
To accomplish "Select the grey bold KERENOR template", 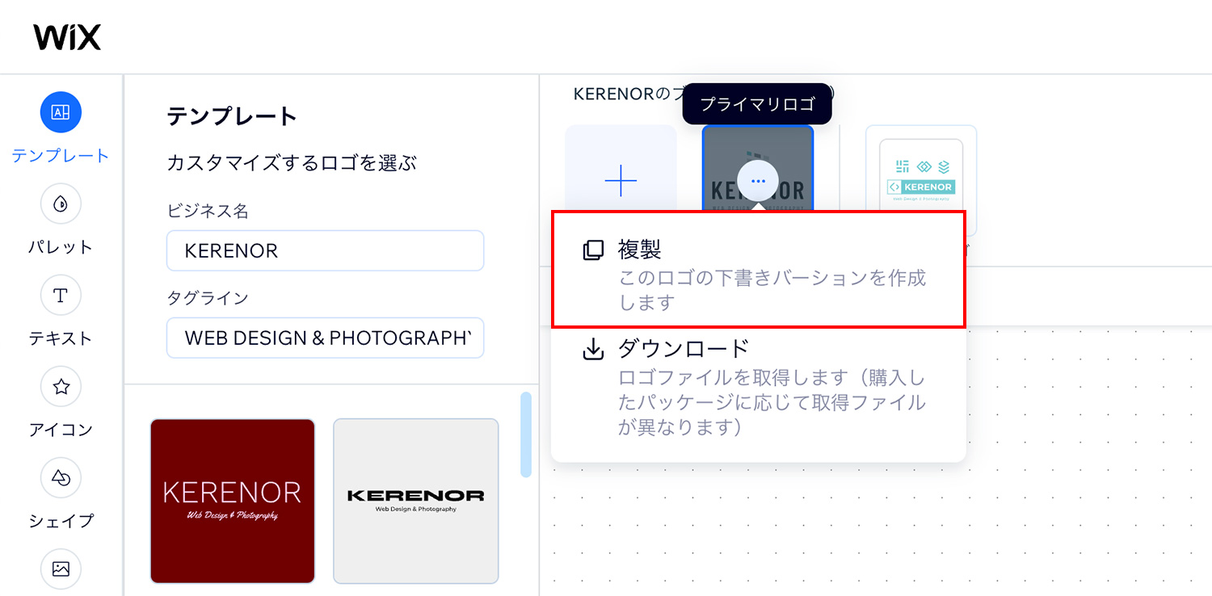I will click(416, 501).
